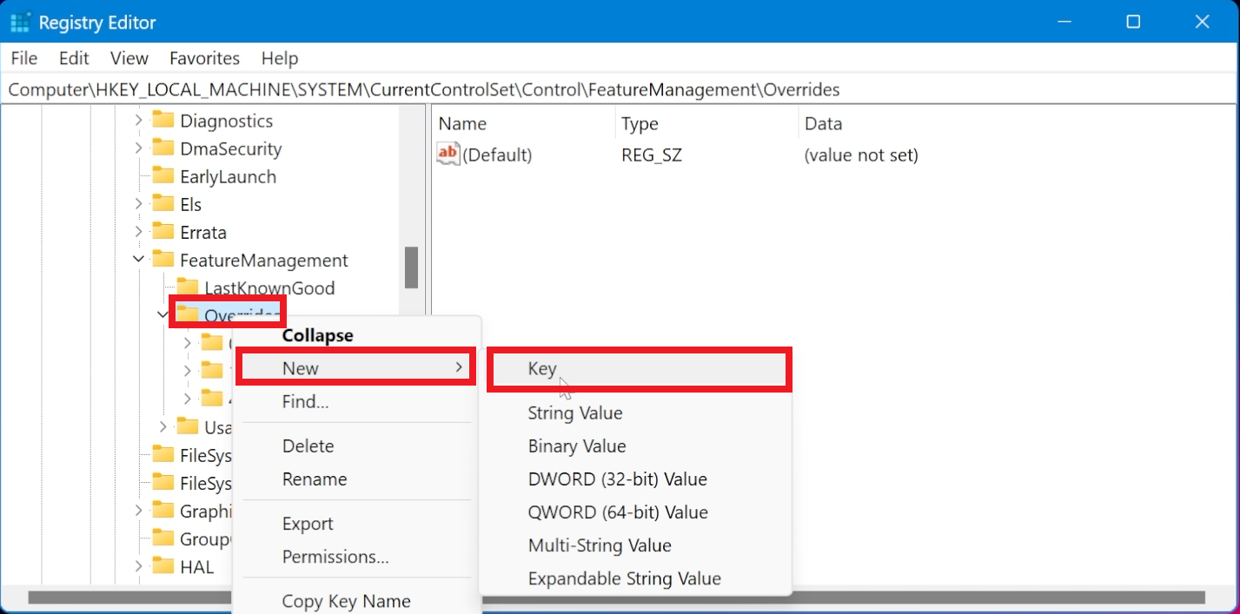Image resolution: width=1240 pixels, height=614 pixels.
Task: Choose Rename from the context menu
Action: 315,479
